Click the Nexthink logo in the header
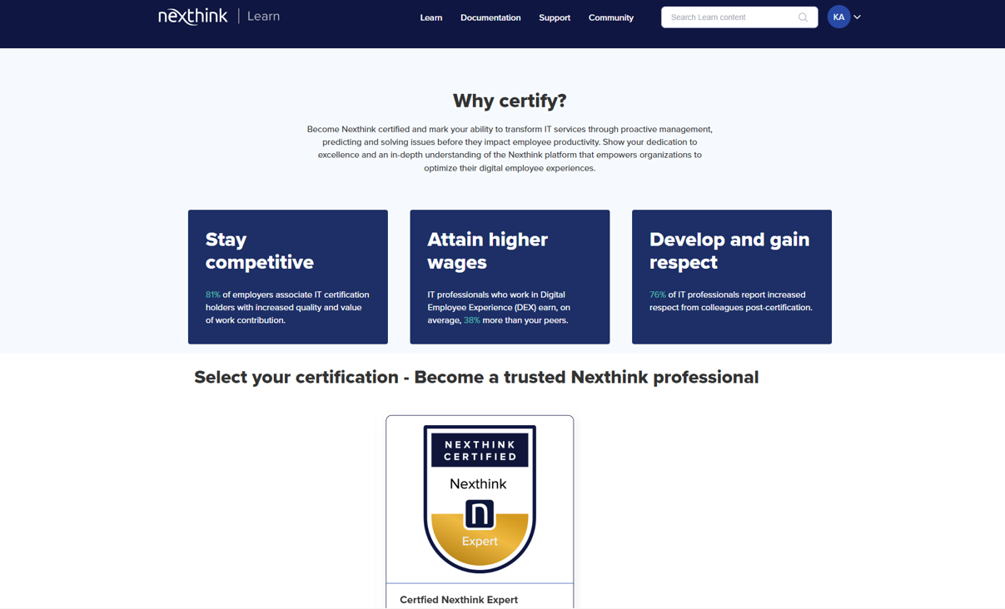1005x609 pixels. tap(192, 17)
